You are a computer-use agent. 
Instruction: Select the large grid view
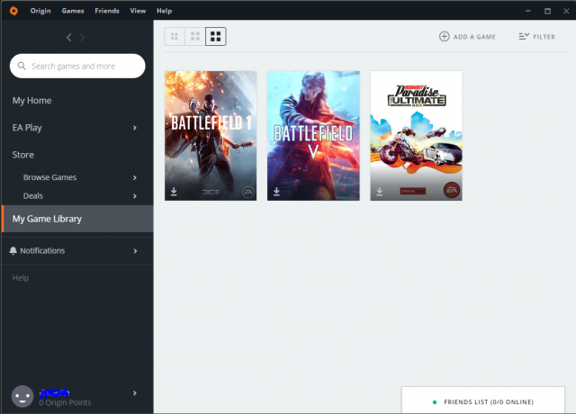tap(216, 36)
